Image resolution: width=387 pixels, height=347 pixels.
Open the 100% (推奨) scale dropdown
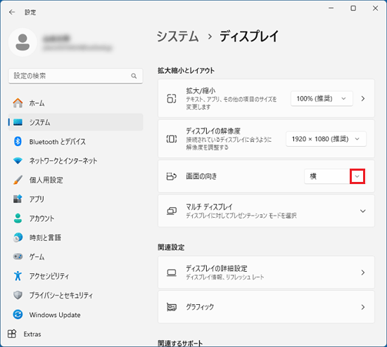point(322,98)
